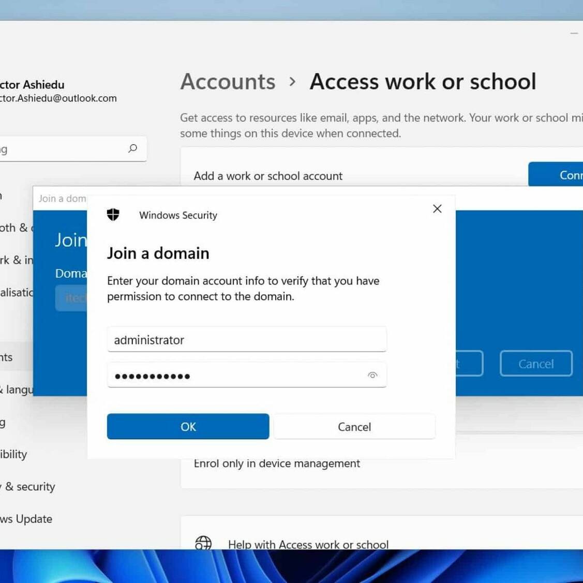The width and height of the screenshot is (583, 583).
Task: Open Privacy & security in sidebar
Action: pyautogui.click(x=27, y=486)
